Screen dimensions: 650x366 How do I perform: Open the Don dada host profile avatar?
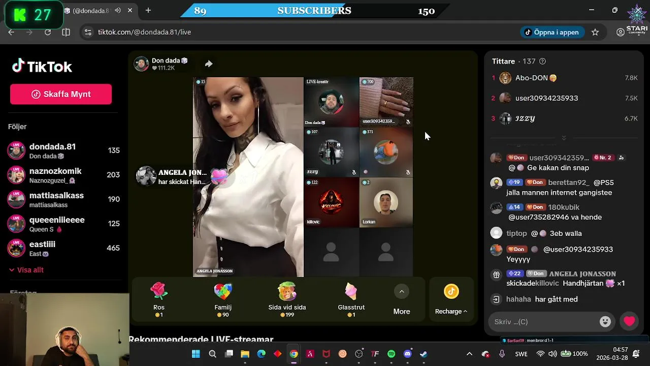tap(141, 64)
